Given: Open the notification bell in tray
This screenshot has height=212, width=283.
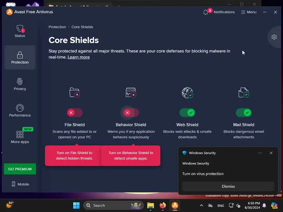Looking at the screenshot, I should [x=264, y=205].
